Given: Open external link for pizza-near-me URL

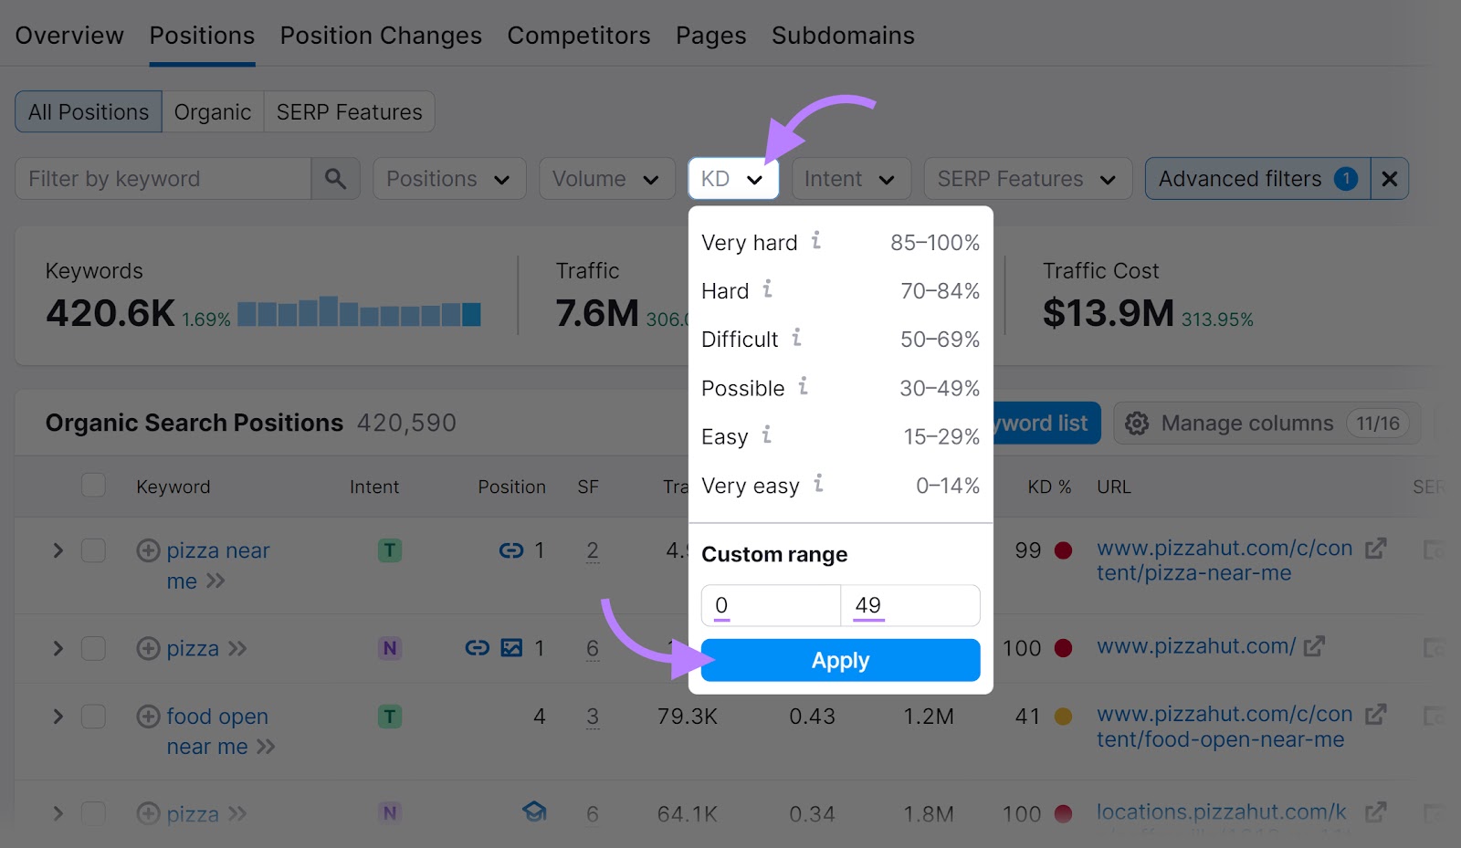Looking at the screenshot, I should pyautogui.click(x=1375, y=549).
